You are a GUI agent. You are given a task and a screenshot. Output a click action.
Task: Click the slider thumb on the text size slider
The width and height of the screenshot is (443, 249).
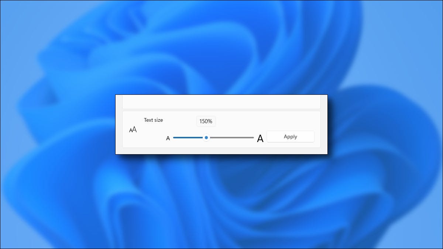coord(206,138)
